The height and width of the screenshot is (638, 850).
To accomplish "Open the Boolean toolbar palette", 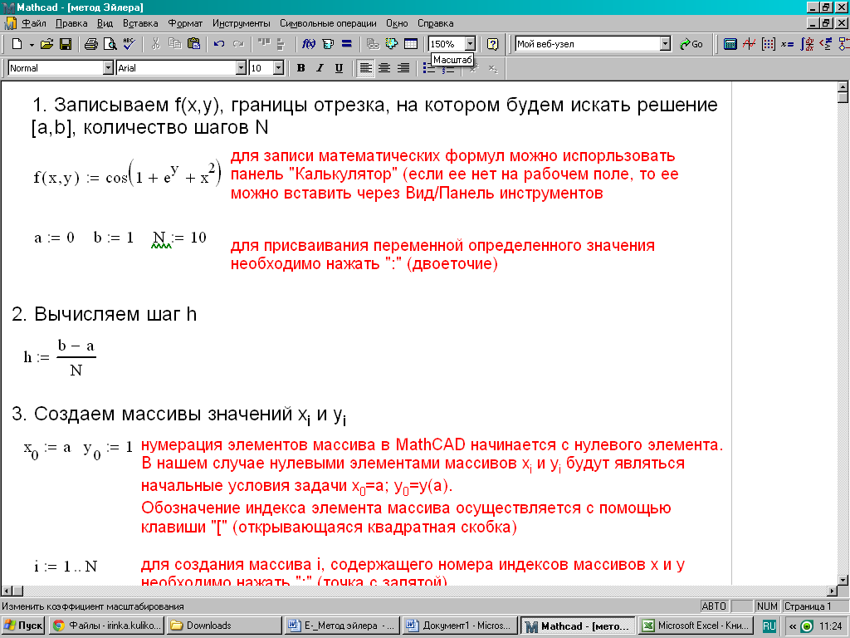I will [826, 44].
